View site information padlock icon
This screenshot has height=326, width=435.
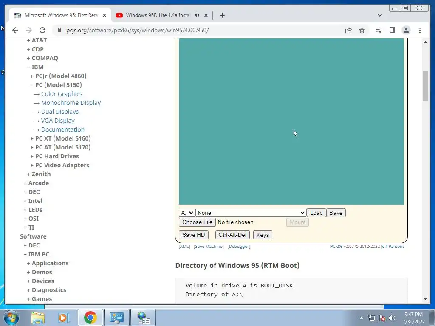pyautogui.click(x=59, y=30)
